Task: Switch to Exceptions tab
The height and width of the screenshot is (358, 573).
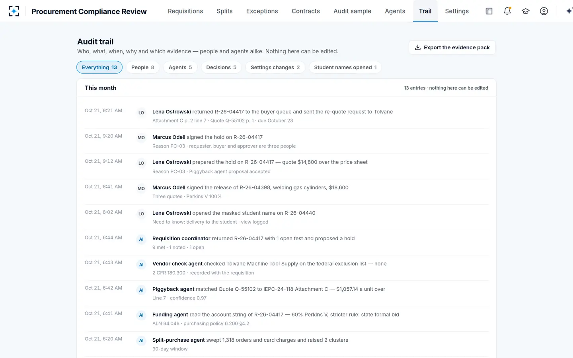Action: 262,11
